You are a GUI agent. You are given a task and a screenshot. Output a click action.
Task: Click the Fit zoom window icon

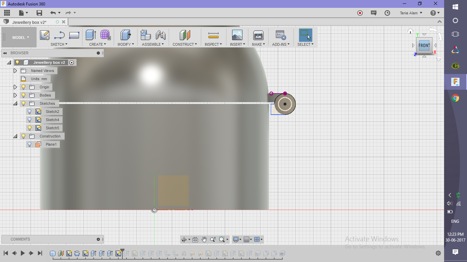(222, 239)
